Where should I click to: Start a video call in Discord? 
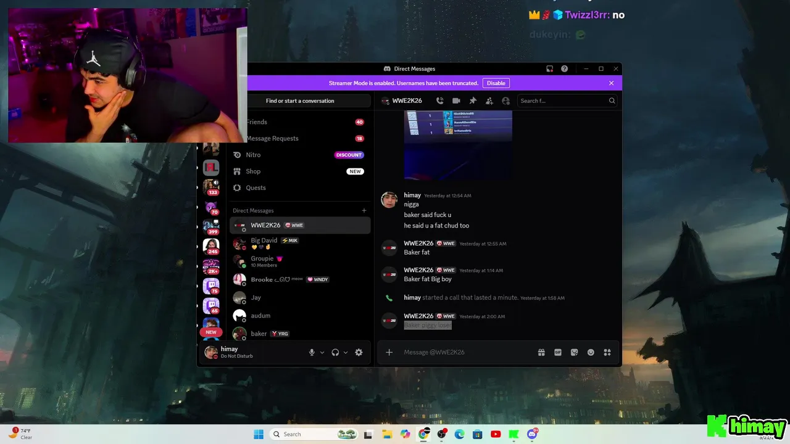click(456, 101)
